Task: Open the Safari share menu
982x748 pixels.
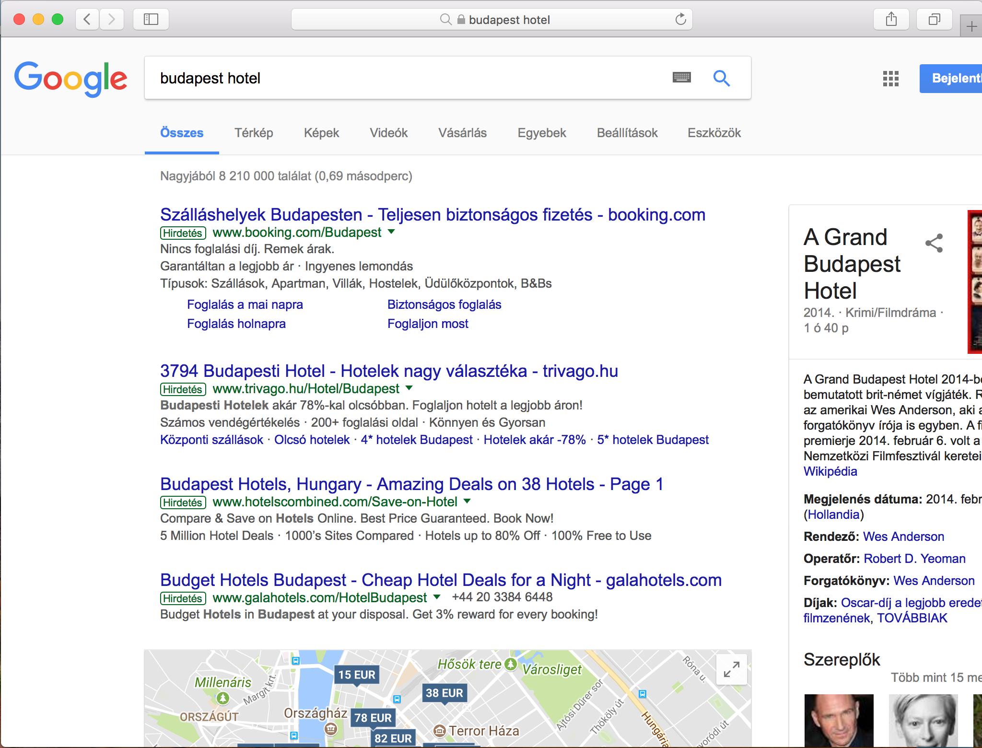Action: [x=891, y=19]
